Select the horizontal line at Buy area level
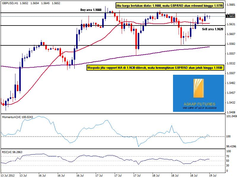This screenshot has height=178, width=237. (x=44, y=13)
